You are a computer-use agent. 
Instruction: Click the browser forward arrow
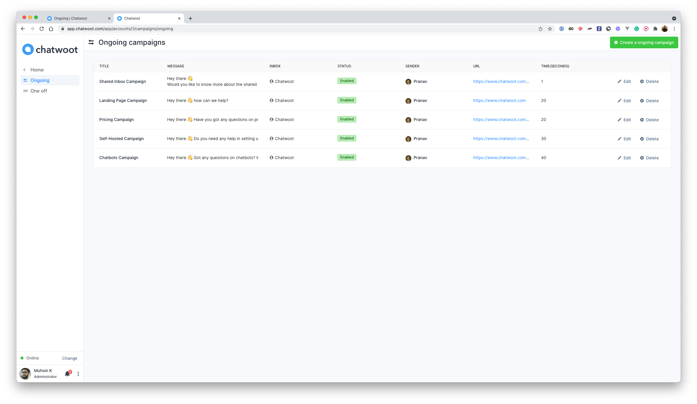pos(32,29)
